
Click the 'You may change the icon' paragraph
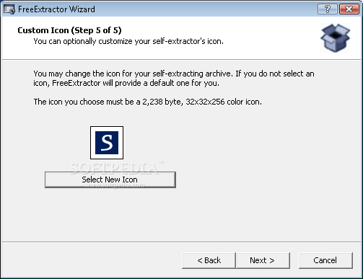(174, 79)
